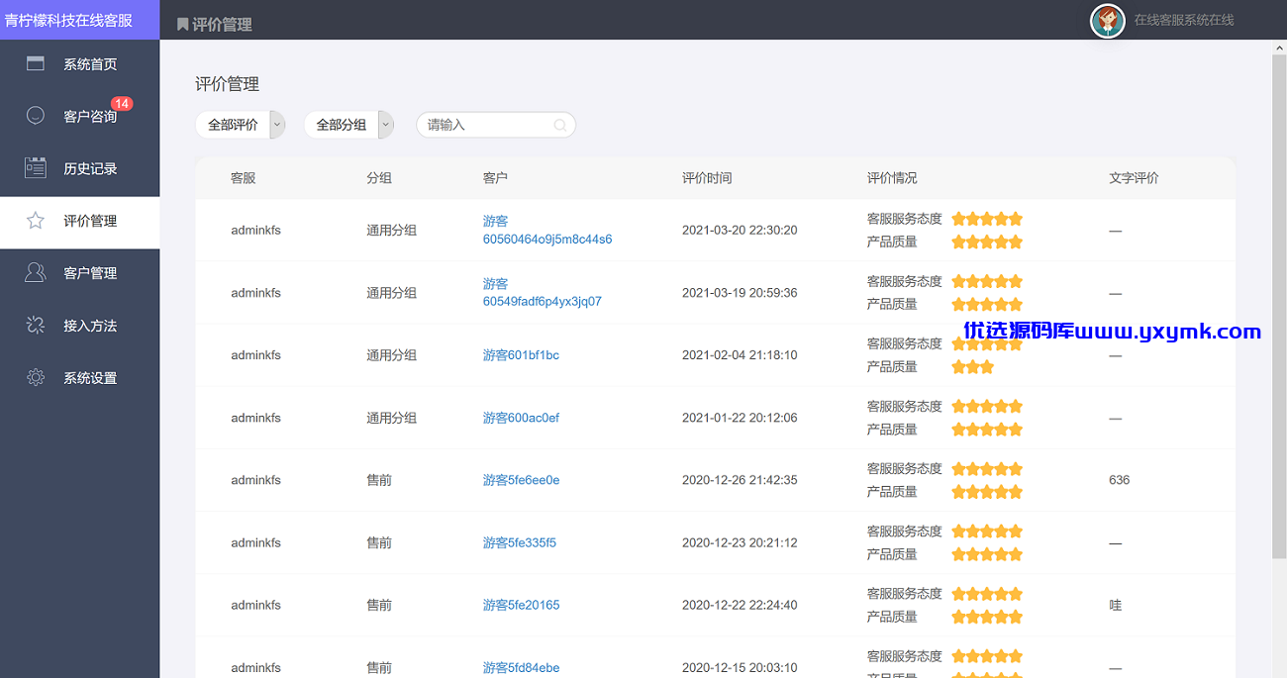Image resolution: width=1287 pixels, height=678 pixels.
Task: Open customer link 游客5fe335f5
Action: pyautogui.click(x=520, y=542)
